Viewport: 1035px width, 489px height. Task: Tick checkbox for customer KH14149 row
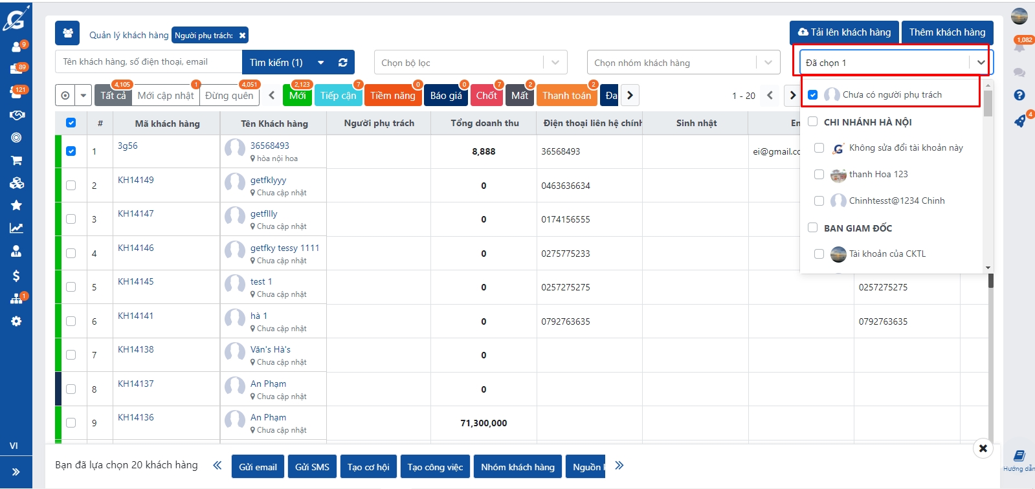[x=71, y=186]
